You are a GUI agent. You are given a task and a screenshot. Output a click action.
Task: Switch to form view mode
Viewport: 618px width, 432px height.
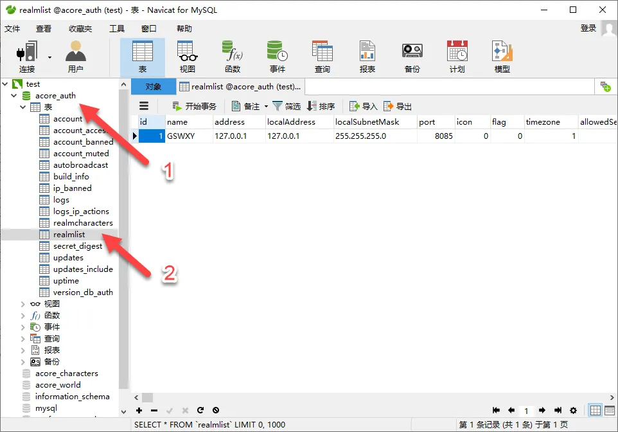point(609,410)
